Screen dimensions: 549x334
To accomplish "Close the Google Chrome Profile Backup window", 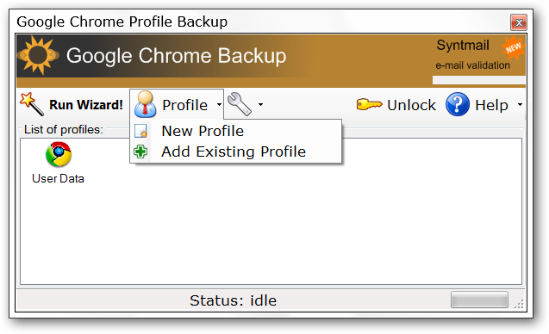I will [x=519, y=22].
